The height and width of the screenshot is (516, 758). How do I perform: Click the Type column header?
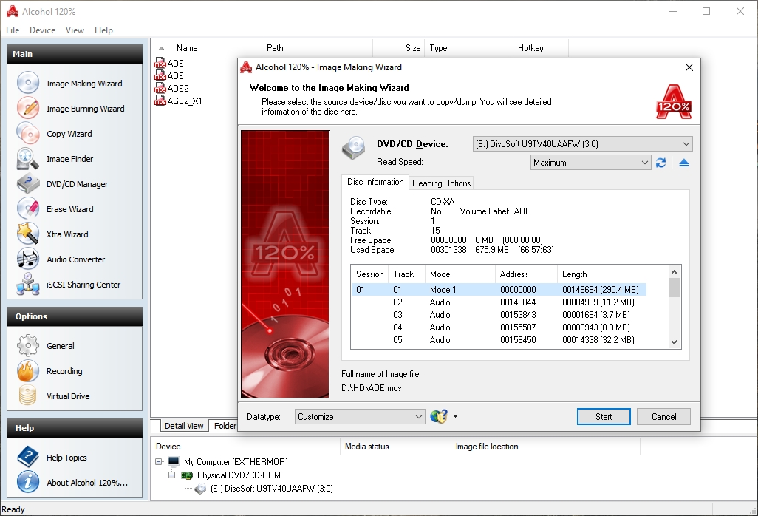tap(468, 48)
